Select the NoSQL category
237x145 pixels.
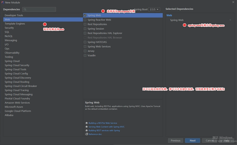pos(43,36)
